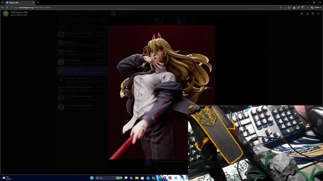
Task: Open the Favorites list icon
Action: [299, 8]
